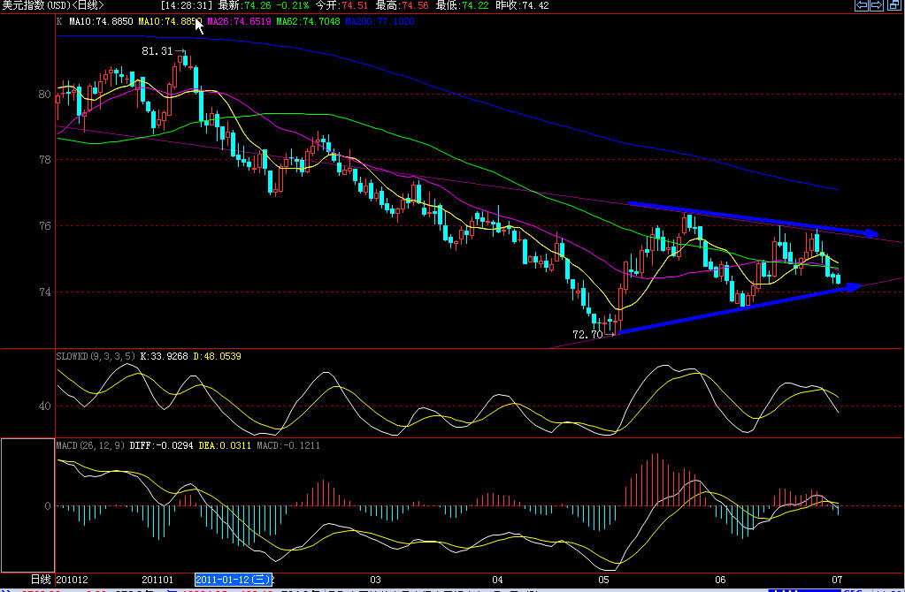The width and height of the screenshot is (905, 592).
Task: Click the 78 price axis label
Action: pos(44,160)
